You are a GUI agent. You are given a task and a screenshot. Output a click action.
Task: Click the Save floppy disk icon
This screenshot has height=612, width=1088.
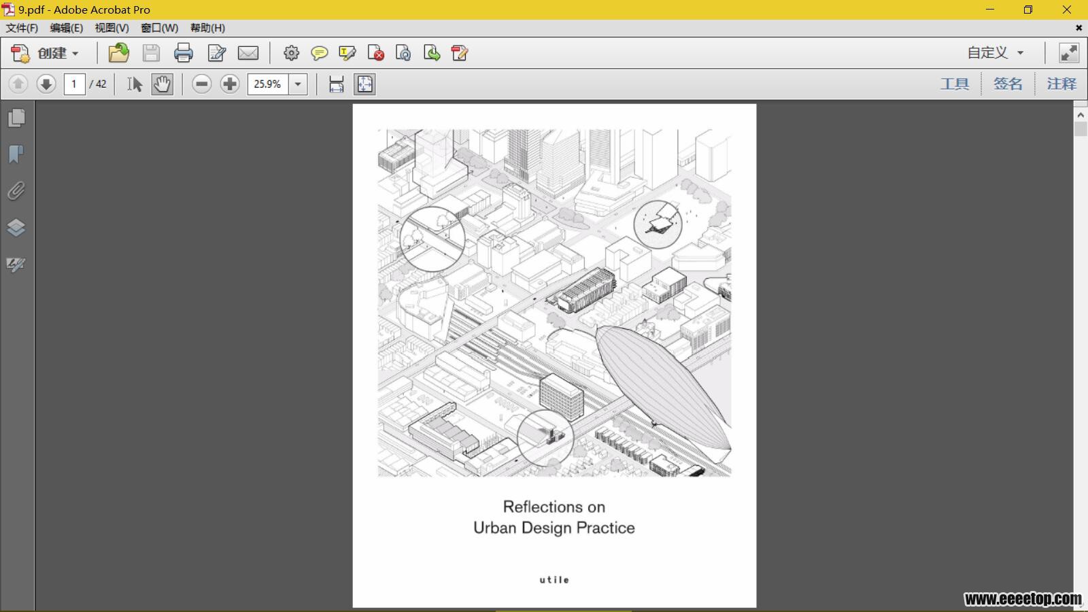(151, 53)
